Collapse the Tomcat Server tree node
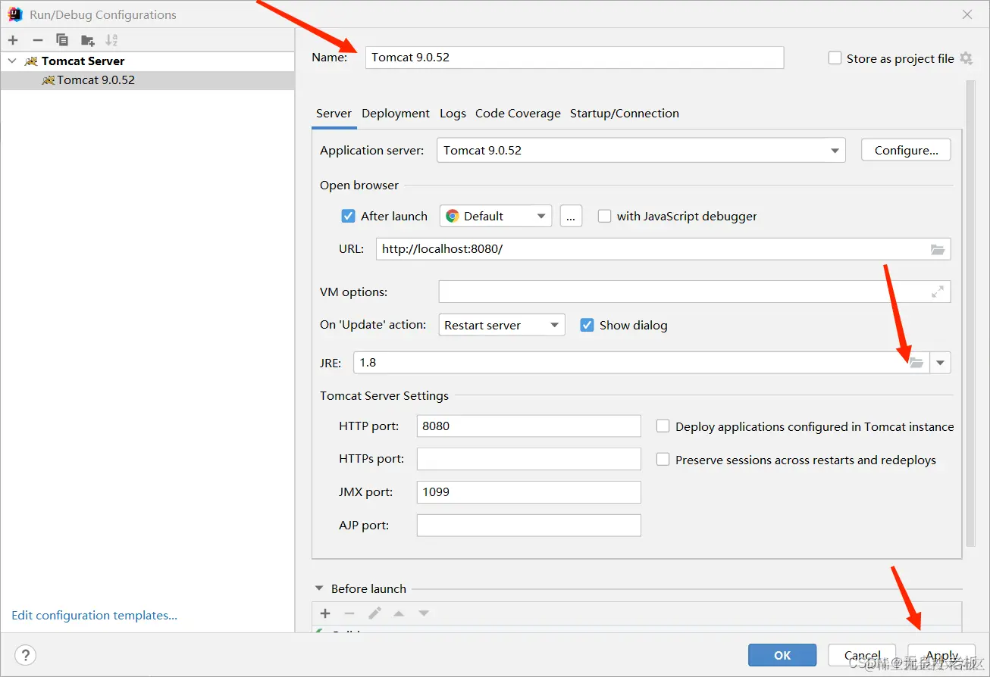 point(11,61)
